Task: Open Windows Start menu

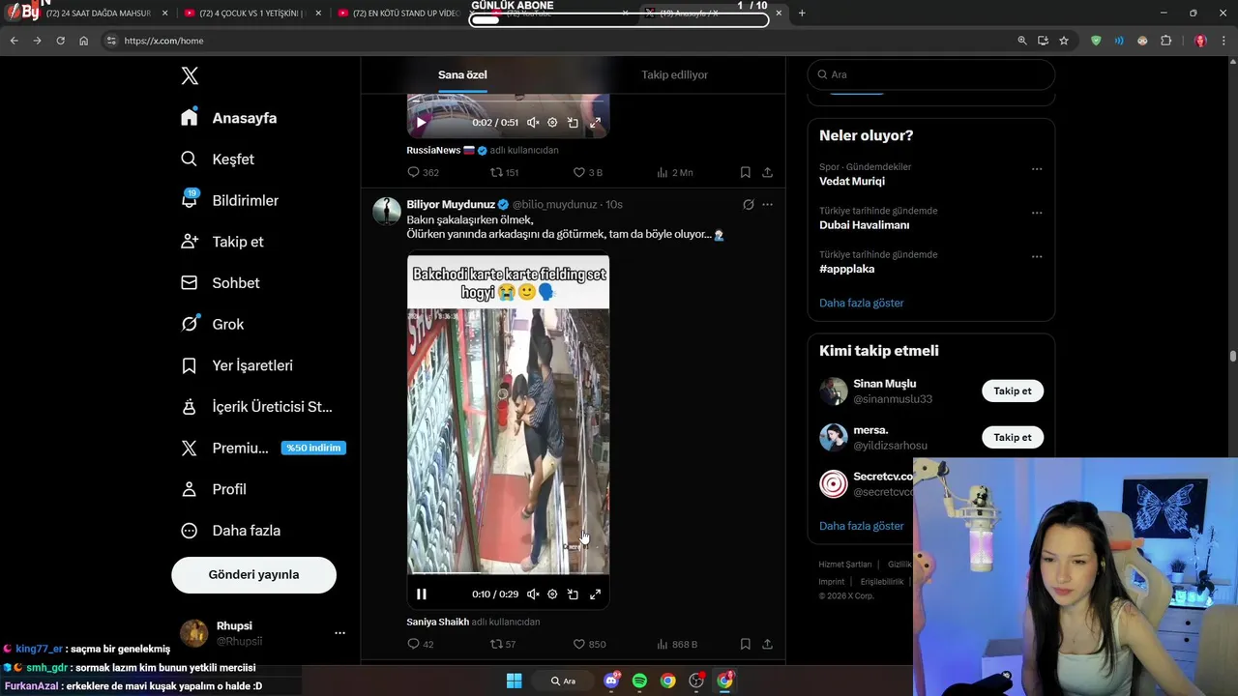Action: pyautogui.click(x=515, y=681)
